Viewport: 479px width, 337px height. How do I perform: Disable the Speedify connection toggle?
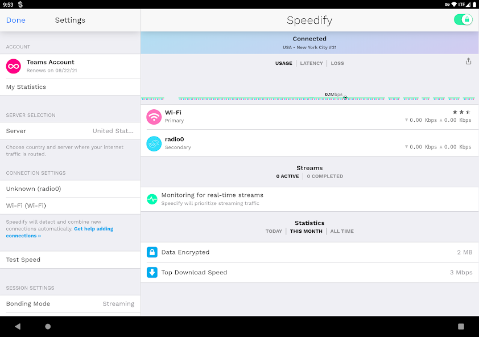pyautogui.click(x=463, y=19)
